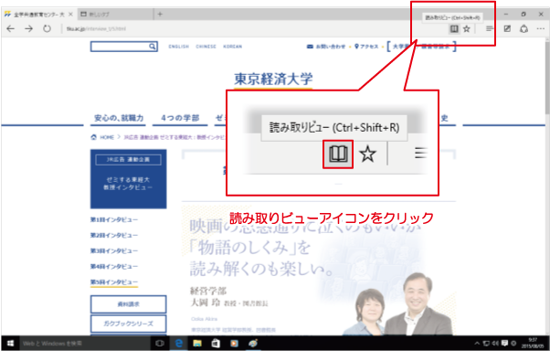
Task: Go forward with the forward arrow
Action: (28, 28)
